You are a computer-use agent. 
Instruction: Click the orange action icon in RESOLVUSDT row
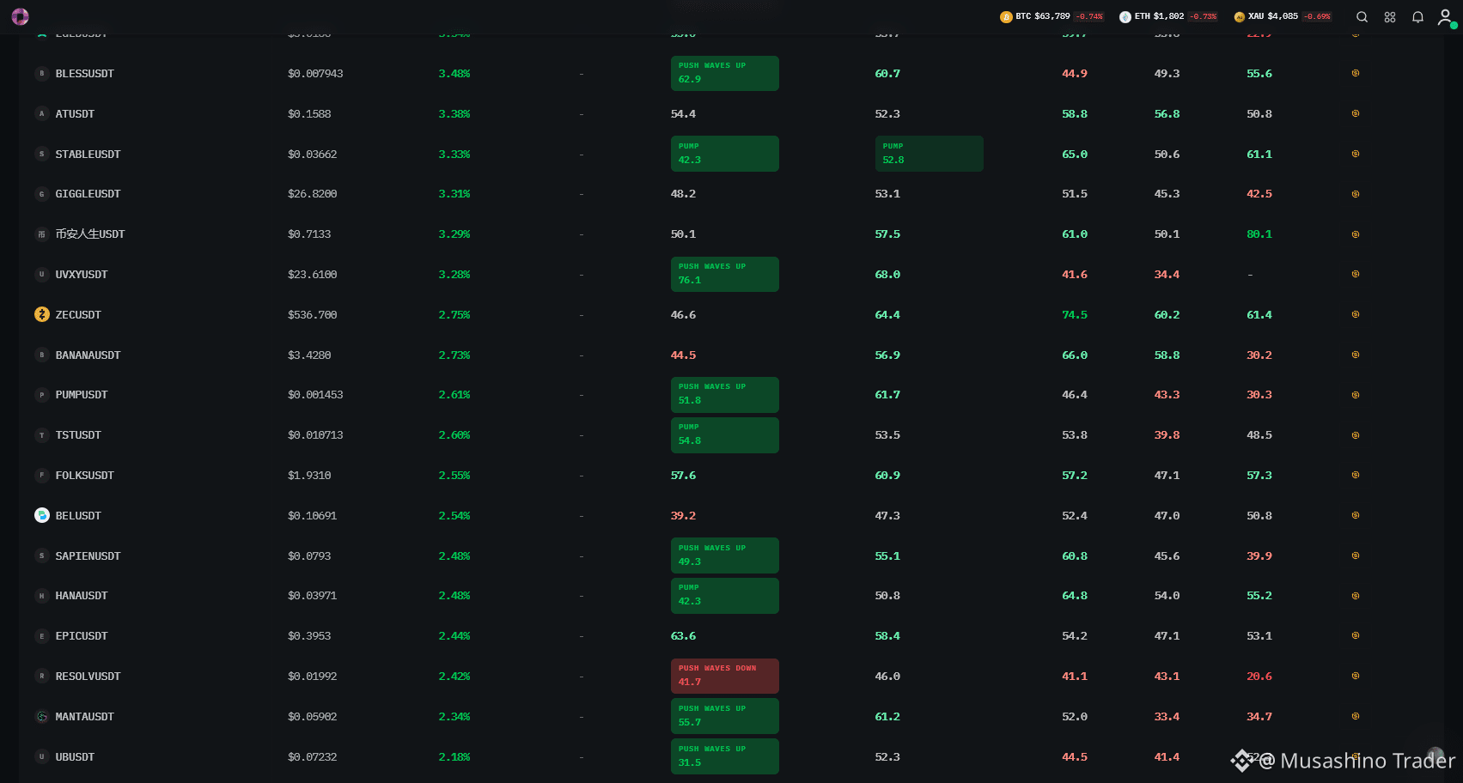(1356, 676)
